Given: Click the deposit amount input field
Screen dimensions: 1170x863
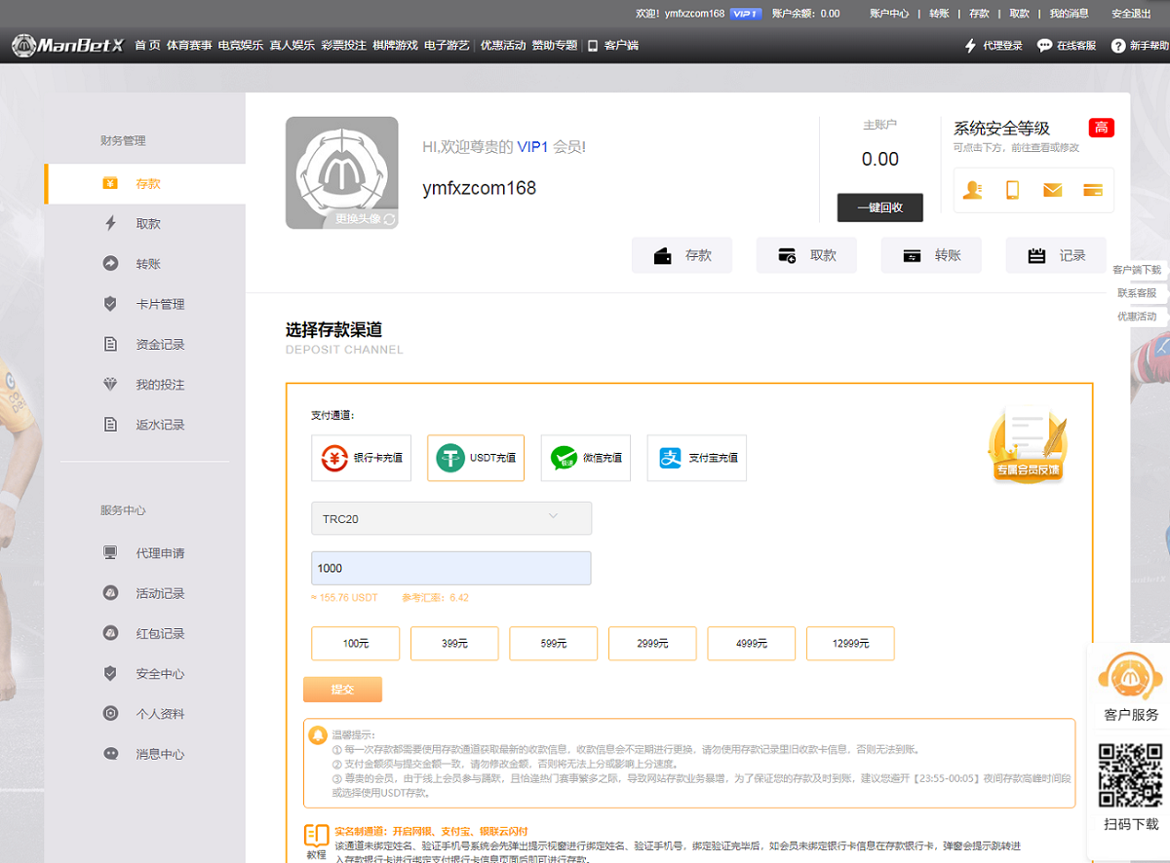Looking at the screenshot, I should click(450, 568).
